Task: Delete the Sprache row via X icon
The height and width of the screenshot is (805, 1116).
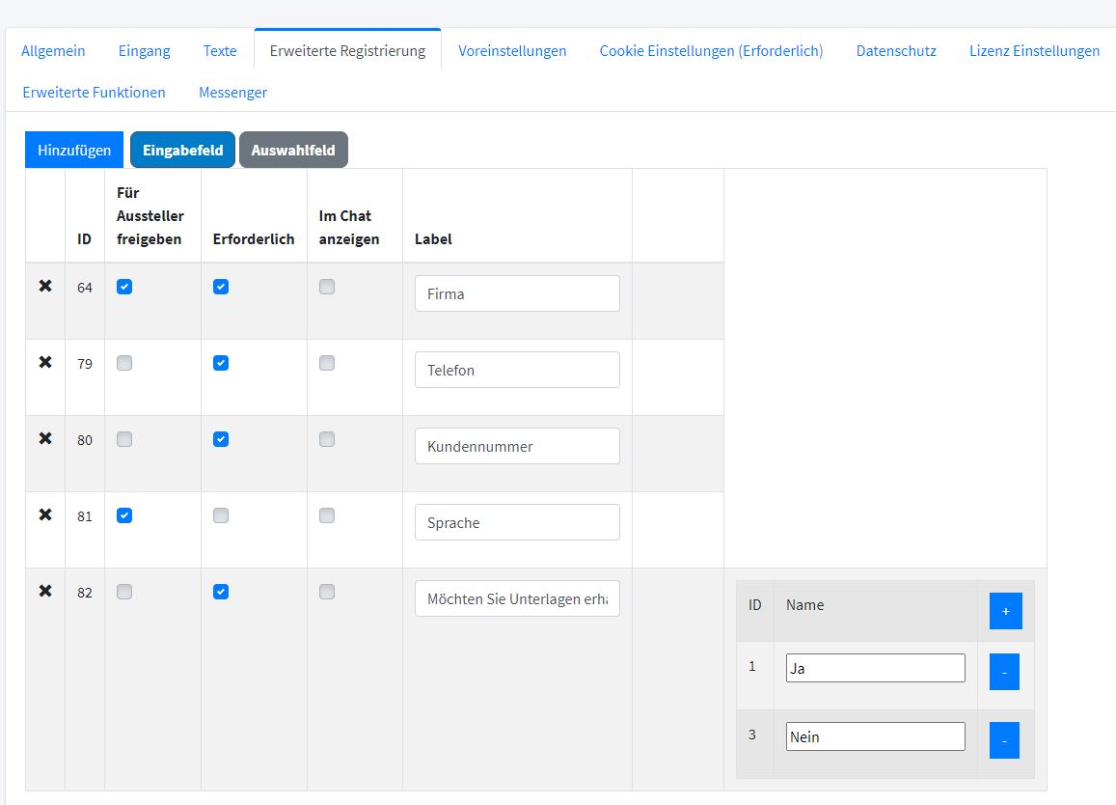Action: point(45,515)
